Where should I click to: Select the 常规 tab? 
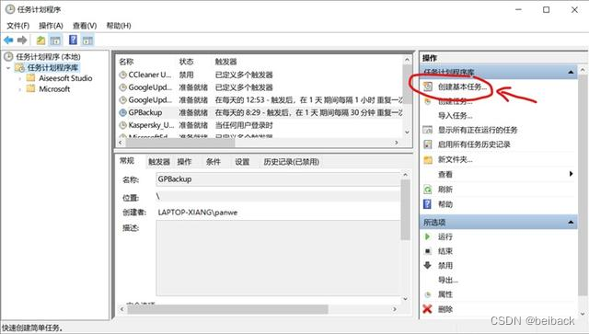pos(127,161)
